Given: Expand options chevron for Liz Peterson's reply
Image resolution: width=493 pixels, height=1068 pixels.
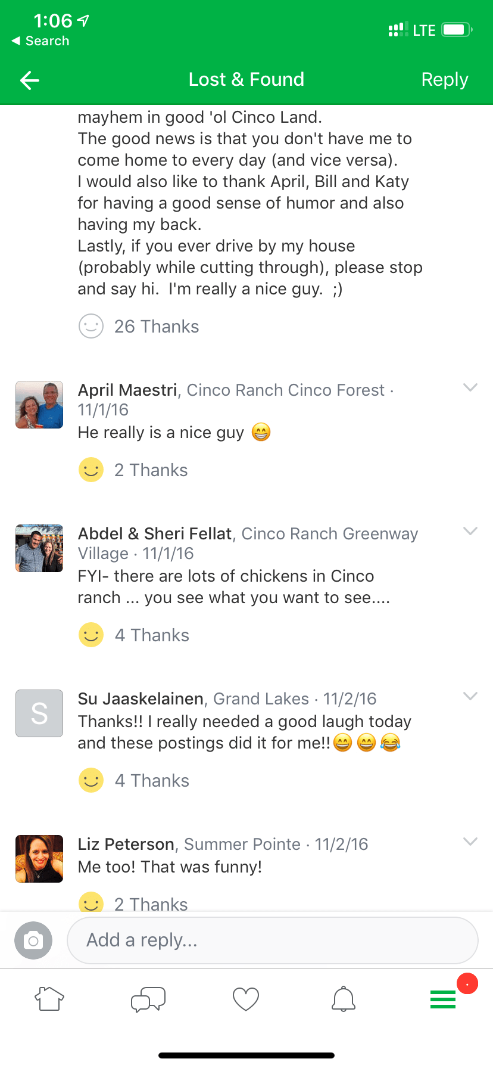Looking at the screenshot, I should tap(470, 842).
